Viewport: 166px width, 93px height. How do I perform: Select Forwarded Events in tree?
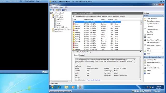[x=62, y=27]
